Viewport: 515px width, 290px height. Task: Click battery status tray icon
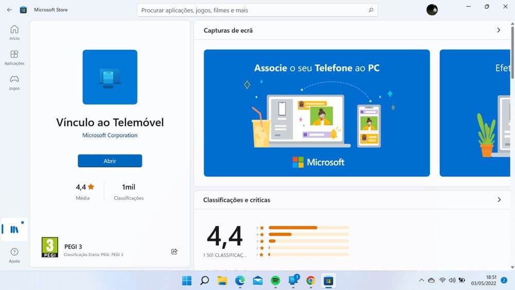coord(462,280)
